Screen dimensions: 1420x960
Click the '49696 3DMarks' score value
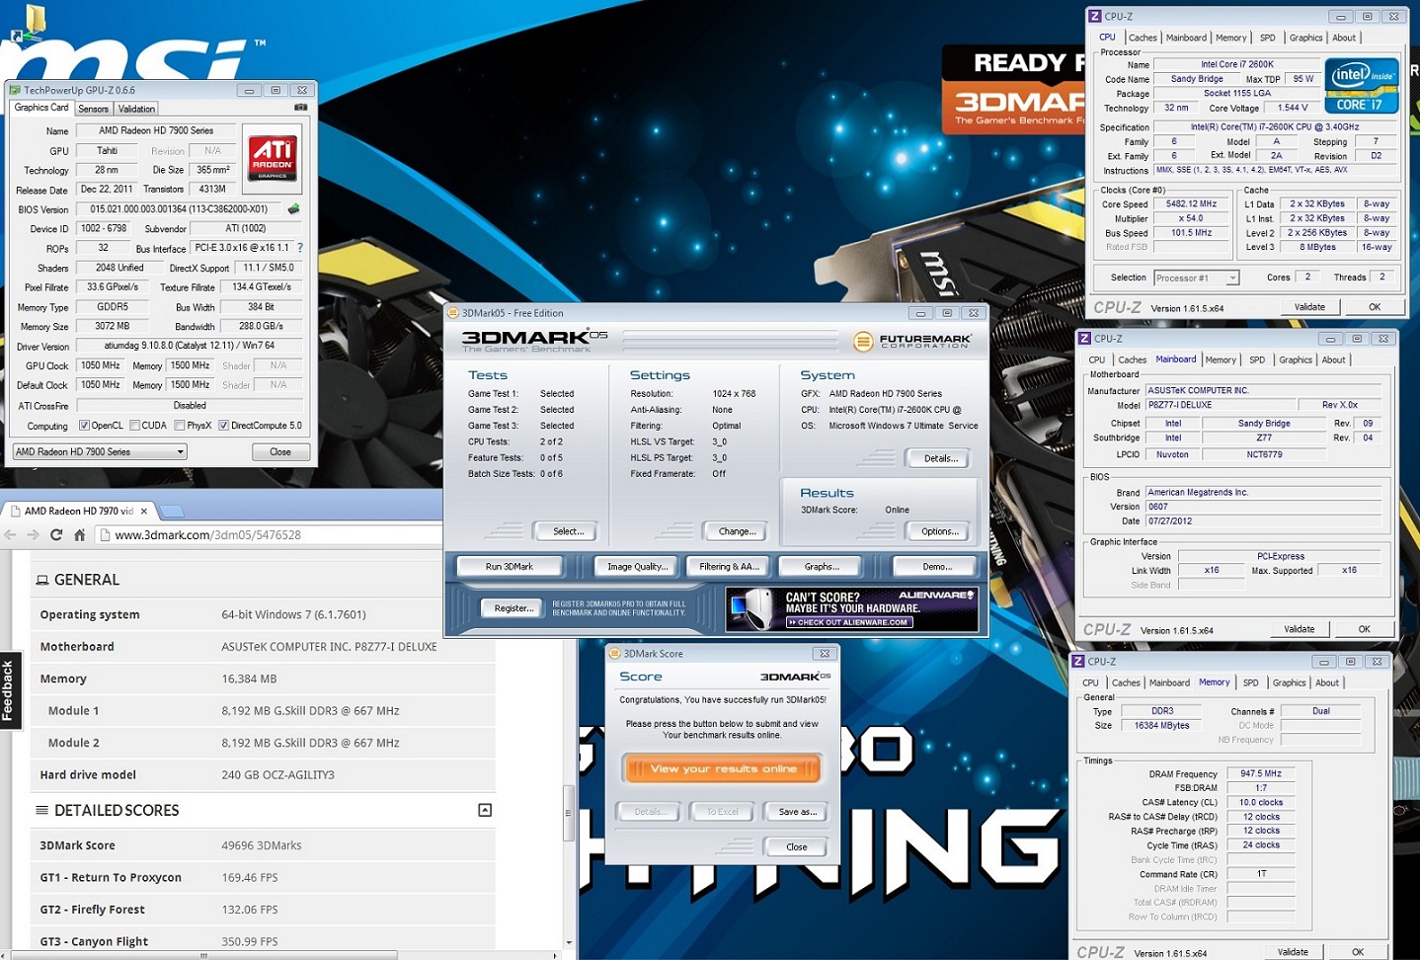(x=262, y=845)
